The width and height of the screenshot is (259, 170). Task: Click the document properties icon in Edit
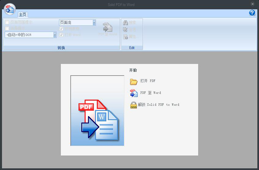coord(126,37)
